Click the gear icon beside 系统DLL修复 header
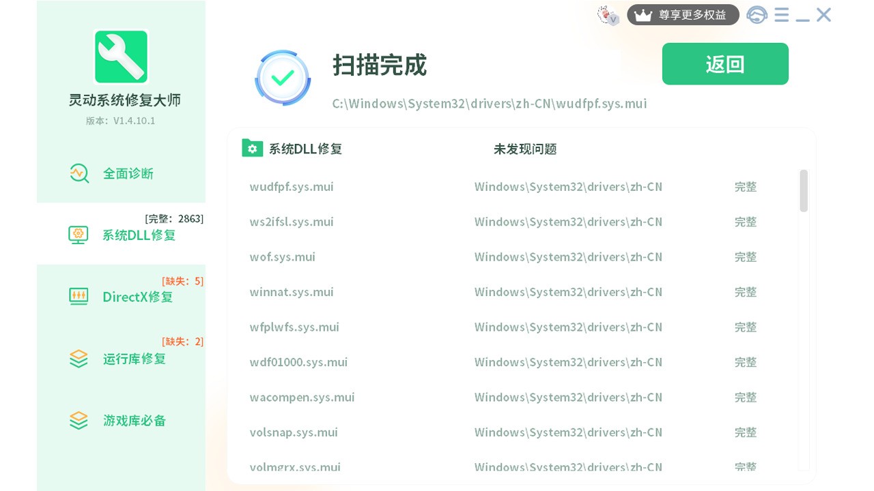The image size is (874, 491). click(253, 148)
